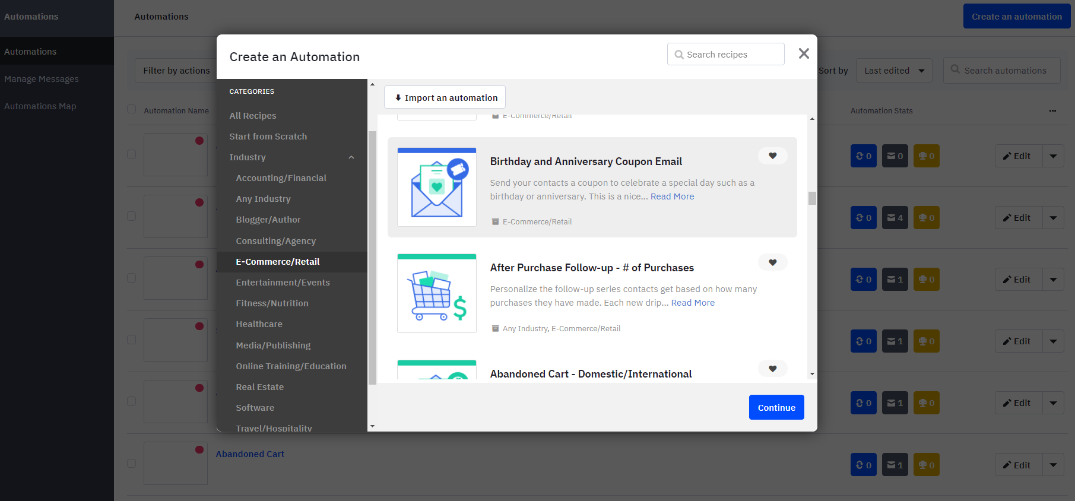Image resolution: width=1075 pixels, height=501 pixels.
Task: Click inside the Search recipes field
Action: [x=725, y=54]
